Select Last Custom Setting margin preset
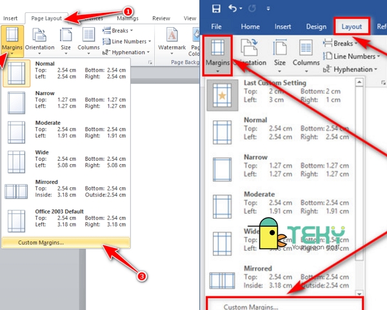387x310 pixels. 280,95
